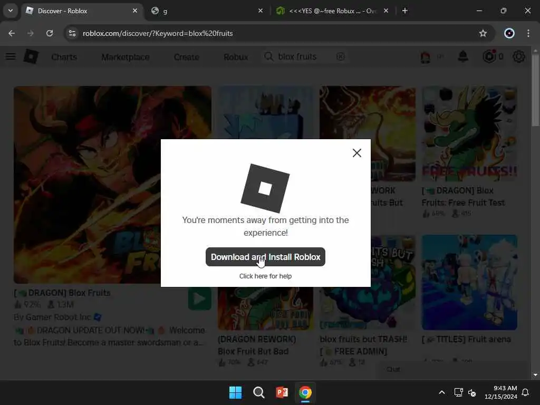Open the Create page
The image size is (540, 405).
(x=186, y=57)
